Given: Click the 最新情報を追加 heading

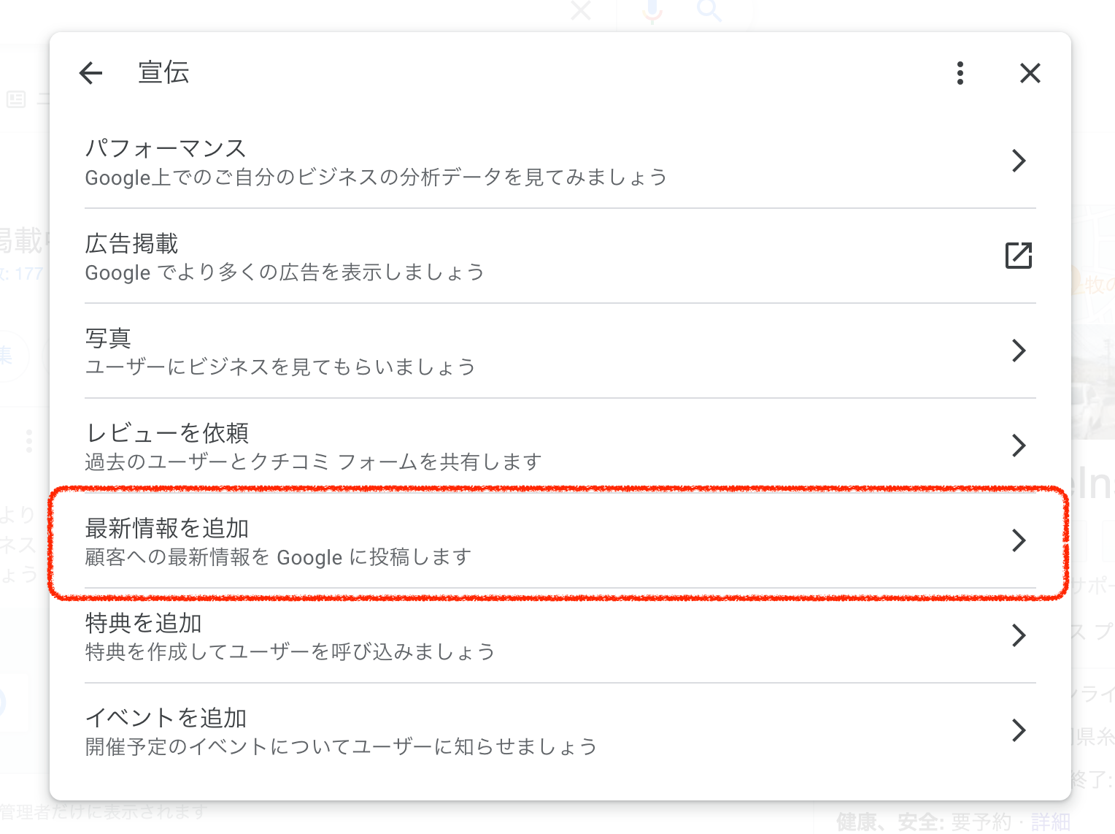Looking at the screenshot, I should 167,528.
